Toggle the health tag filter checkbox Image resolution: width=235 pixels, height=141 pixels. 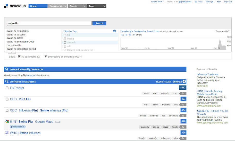pos(65,39)
